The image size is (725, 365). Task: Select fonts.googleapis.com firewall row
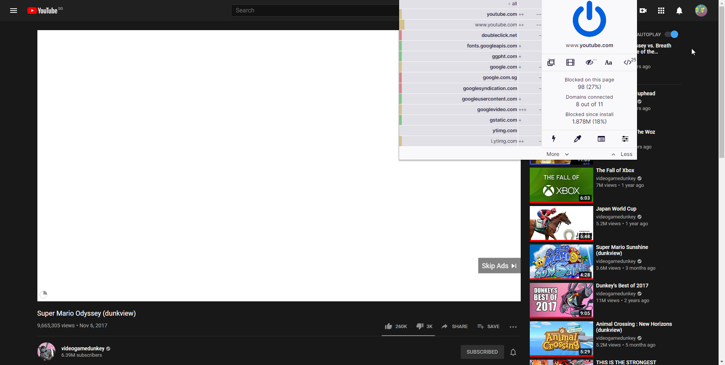click(x=470, y=46)
